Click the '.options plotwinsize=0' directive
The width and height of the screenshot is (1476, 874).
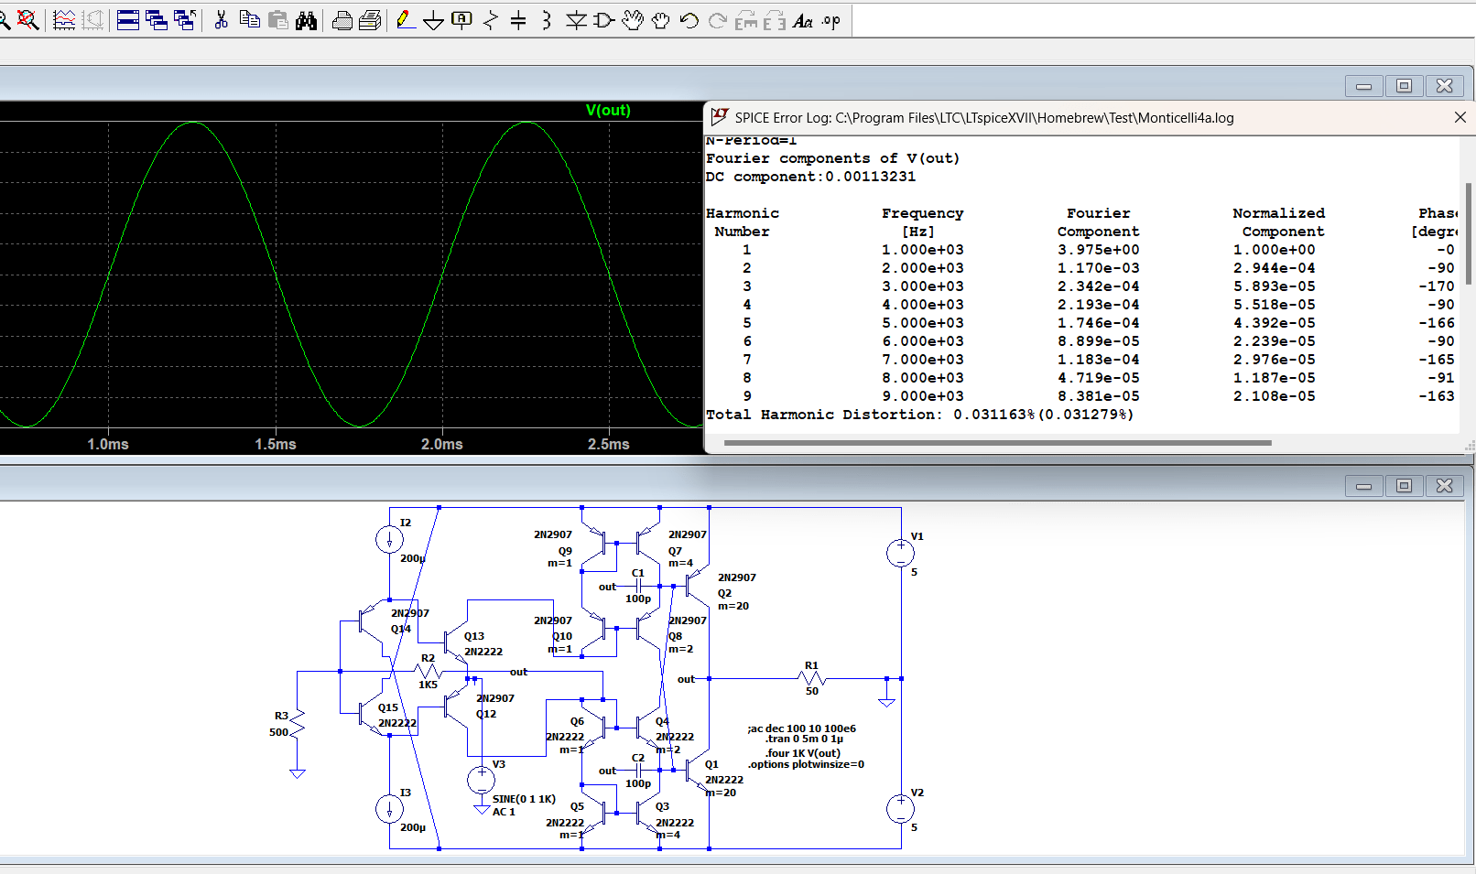click(x=806, y=764)
